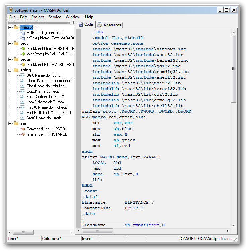Viewport: 247px width, 251px height.
Task: Click tree panel left scroll arrow
Action: click(x=10, y=232)
